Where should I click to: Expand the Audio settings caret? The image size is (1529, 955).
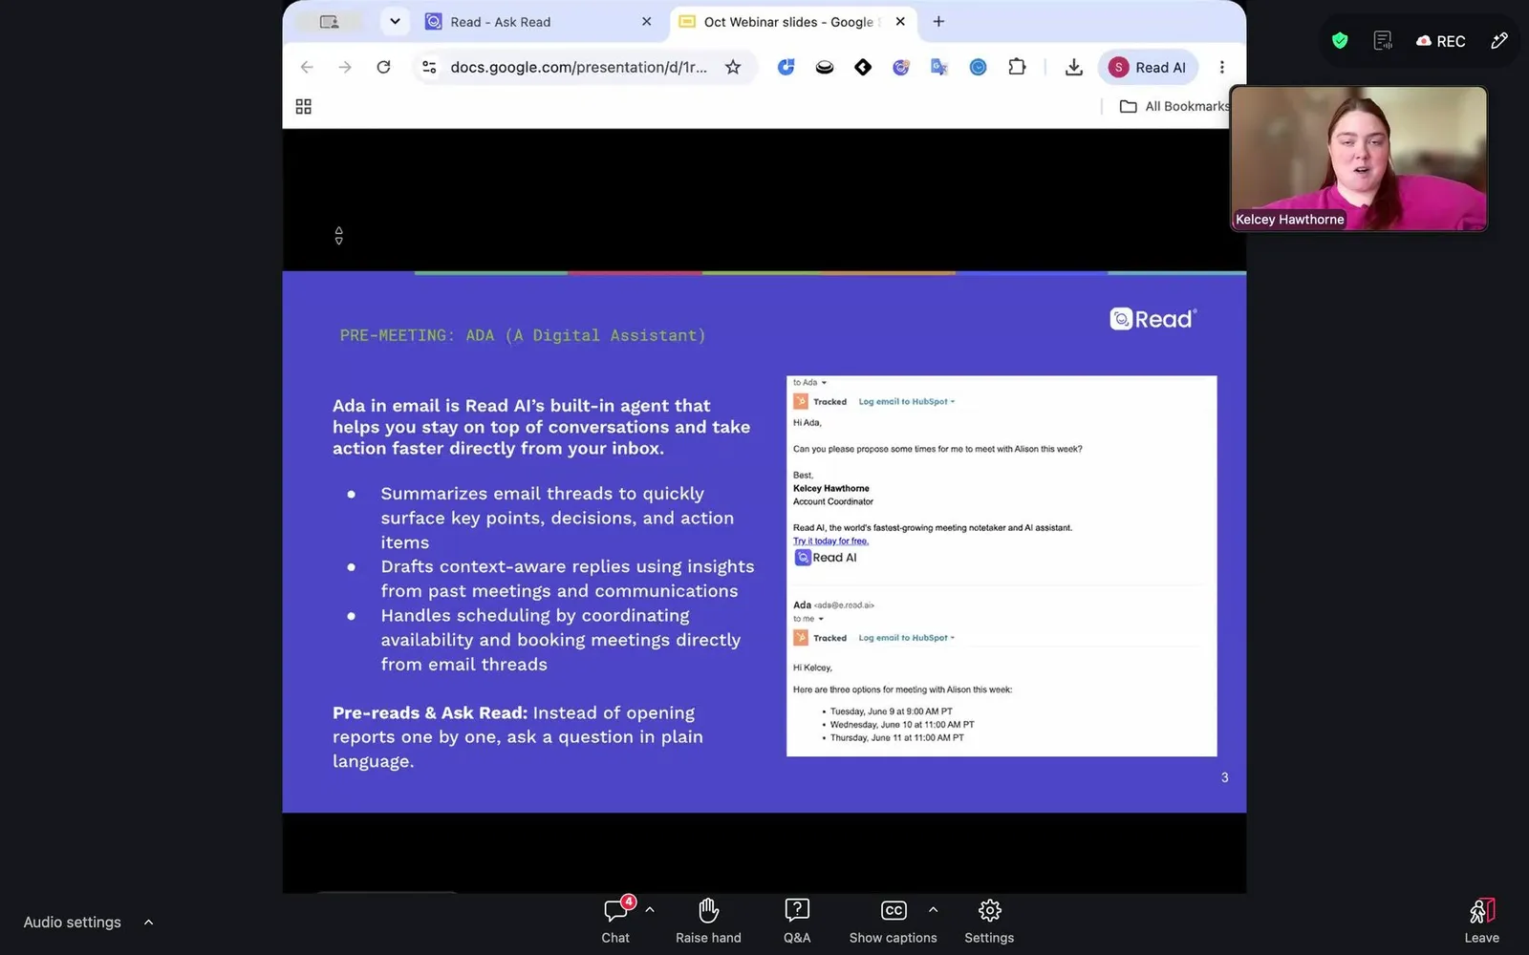[148, 923]
